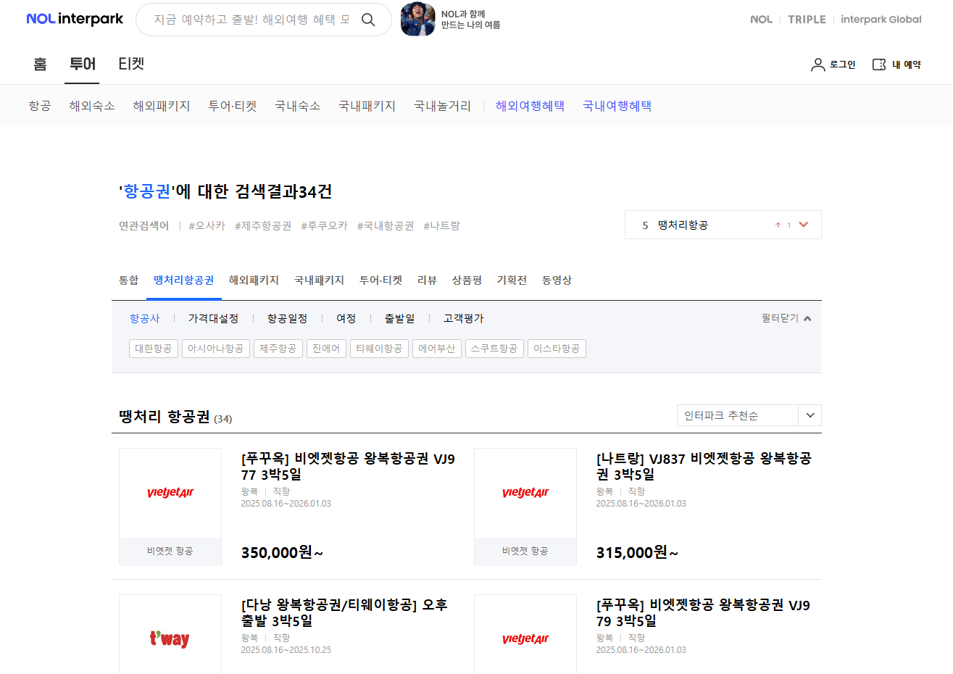Screen dimensions: 953x674
Task: Select the 홈 main tab
Action: 40,64
